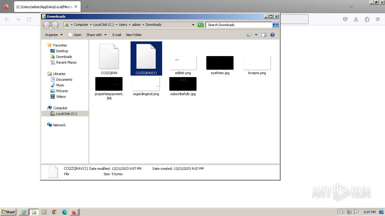The height and width of the screenshot is (216, 385).
Task: Open Microsoft Edge from the taskbar
Action: tap(65, 212)
